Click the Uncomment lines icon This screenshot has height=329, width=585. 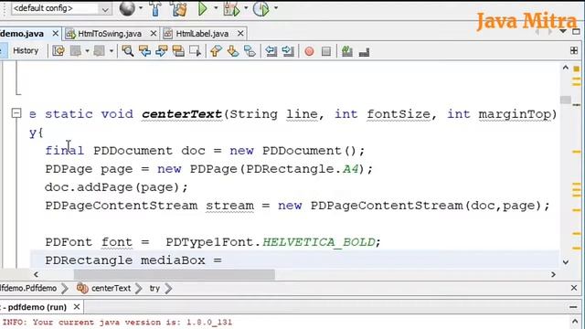364,51
